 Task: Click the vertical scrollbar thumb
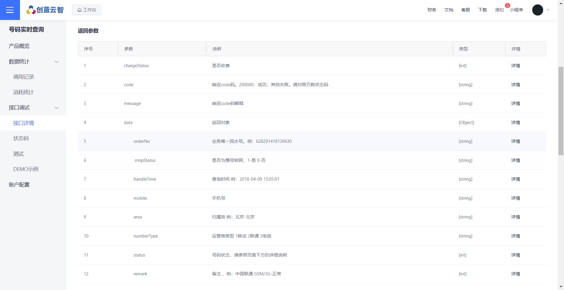(561, 111)
